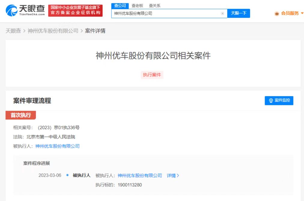This screenshot has height=201, width=304.
Task: Click the execution amount 1900113280
Action: 130,185
